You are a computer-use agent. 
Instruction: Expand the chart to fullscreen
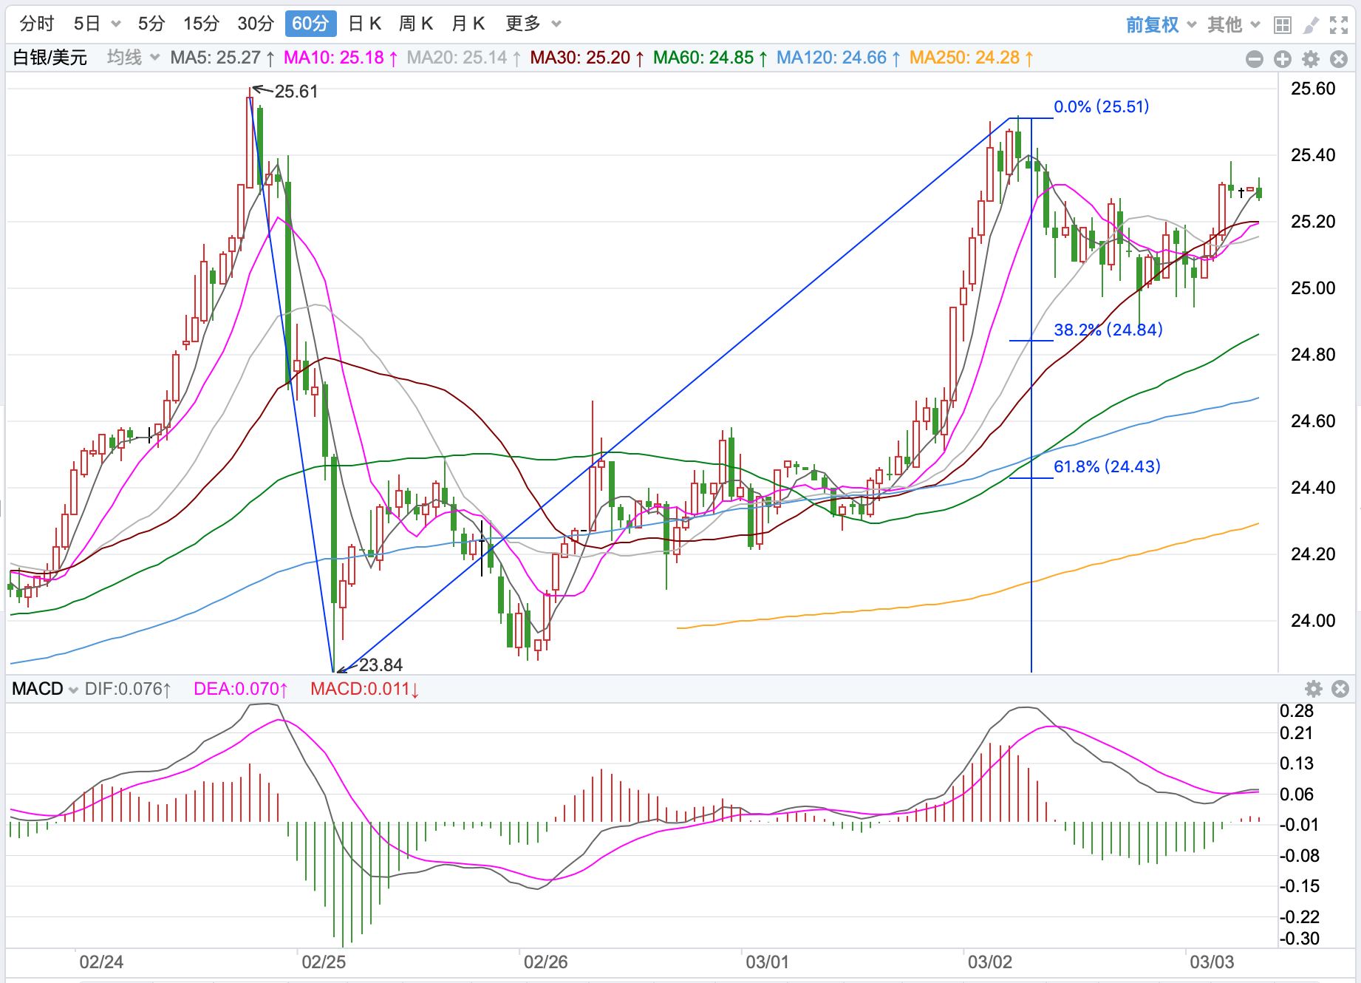[1339, 25]
